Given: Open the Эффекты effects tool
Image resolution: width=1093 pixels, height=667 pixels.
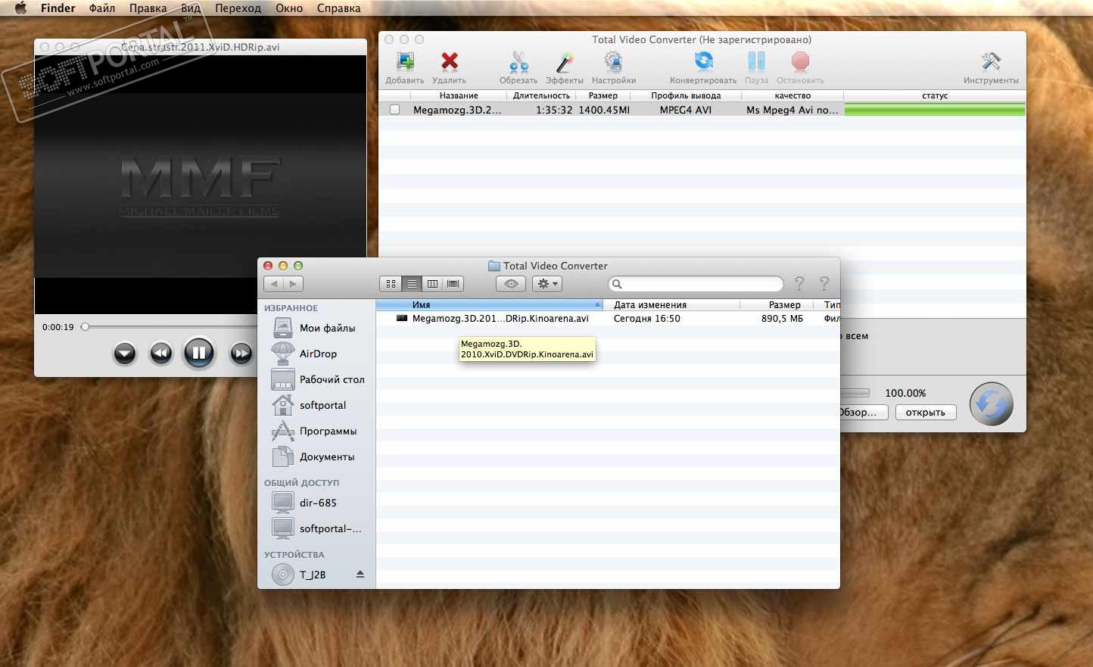Looking at the screenshot, I should 565,62.
